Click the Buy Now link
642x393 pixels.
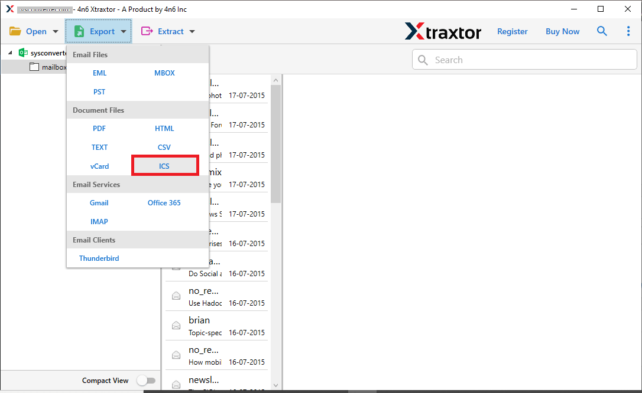pyautogui.click(x=563, y=31)
